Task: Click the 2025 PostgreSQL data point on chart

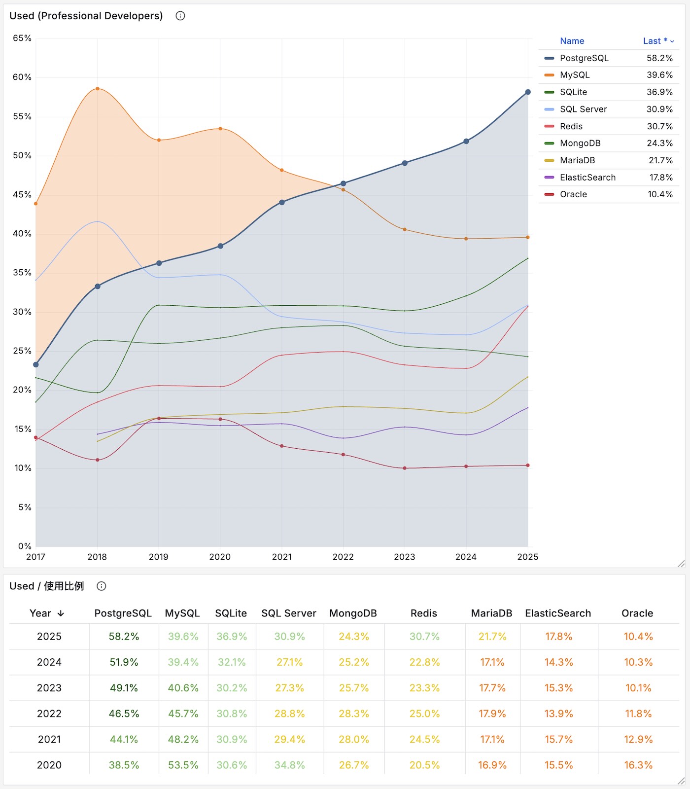Action: click(x=527, y=92)
